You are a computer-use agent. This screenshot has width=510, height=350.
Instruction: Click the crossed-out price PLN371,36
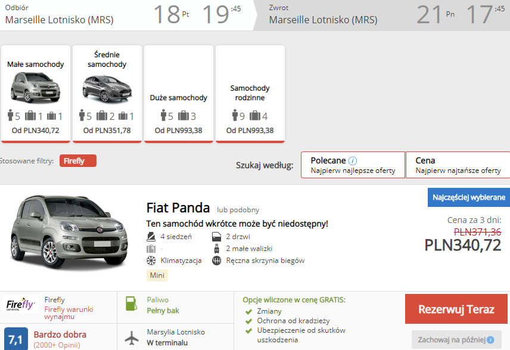tap(477, 232)
